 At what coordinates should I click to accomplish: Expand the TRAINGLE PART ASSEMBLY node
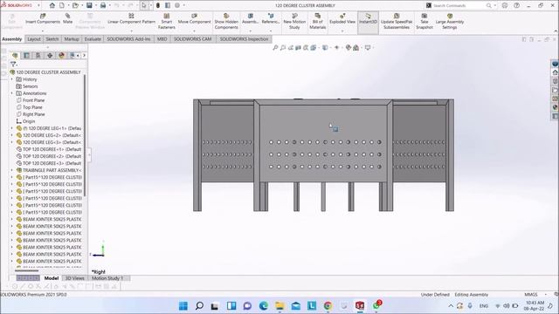coord(11,170)
